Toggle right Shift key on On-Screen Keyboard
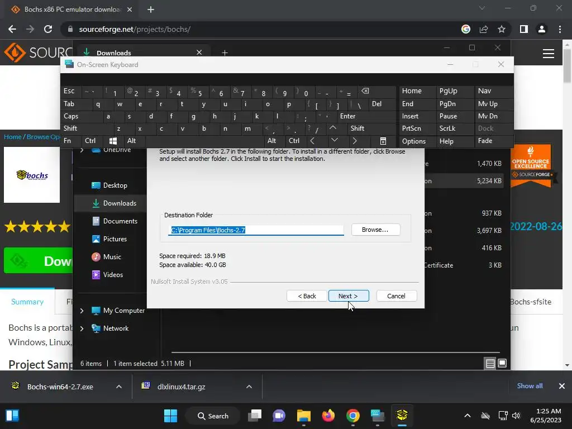The width and height of the screenshot is (572, 429). (357, 128)
